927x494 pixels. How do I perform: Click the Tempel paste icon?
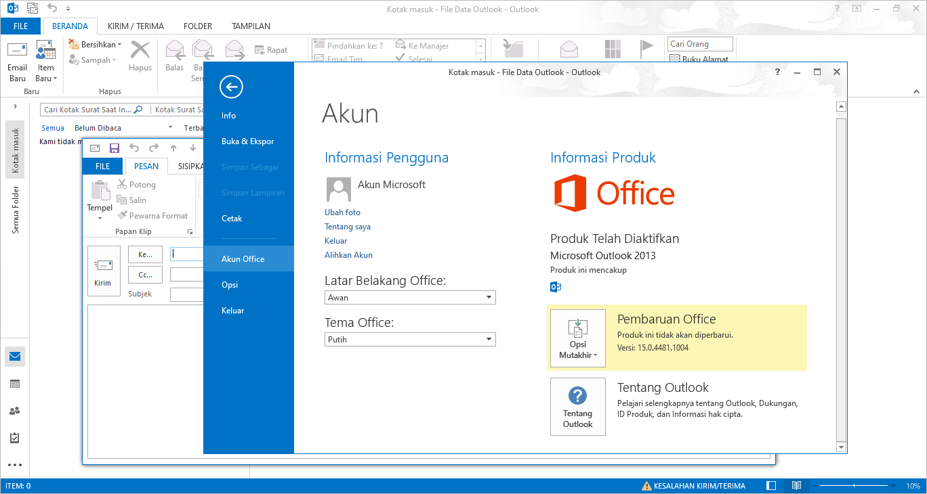coord(100,190)
